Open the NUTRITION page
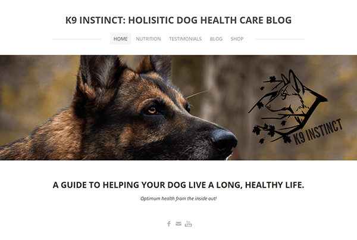This screenshot has width=357, height=240. [x=148, y=39]
